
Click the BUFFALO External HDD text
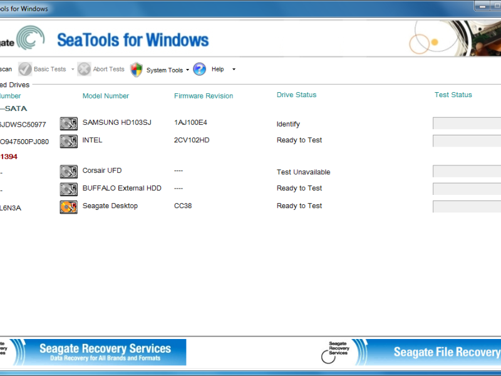tap(121, 188)
